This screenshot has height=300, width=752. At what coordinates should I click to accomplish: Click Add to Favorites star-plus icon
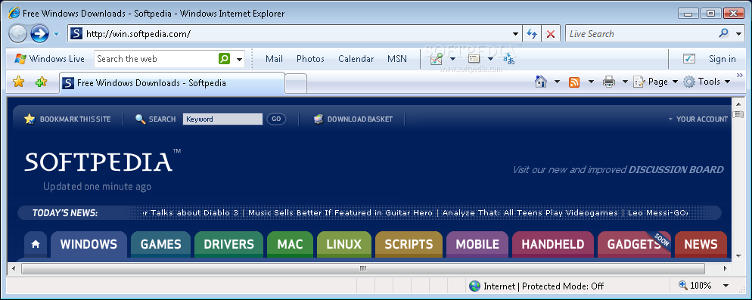coord(42,82)
